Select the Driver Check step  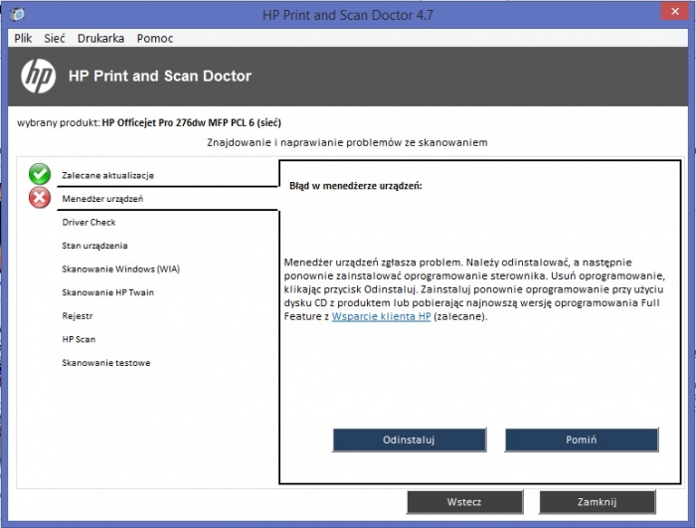pos(88,222)
